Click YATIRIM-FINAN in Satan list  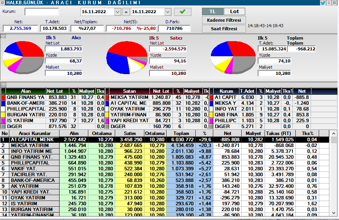click(x=128, y=115)
